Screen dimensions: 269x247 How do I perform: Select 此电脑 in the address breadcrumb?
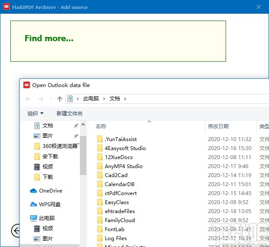point(91,99)
